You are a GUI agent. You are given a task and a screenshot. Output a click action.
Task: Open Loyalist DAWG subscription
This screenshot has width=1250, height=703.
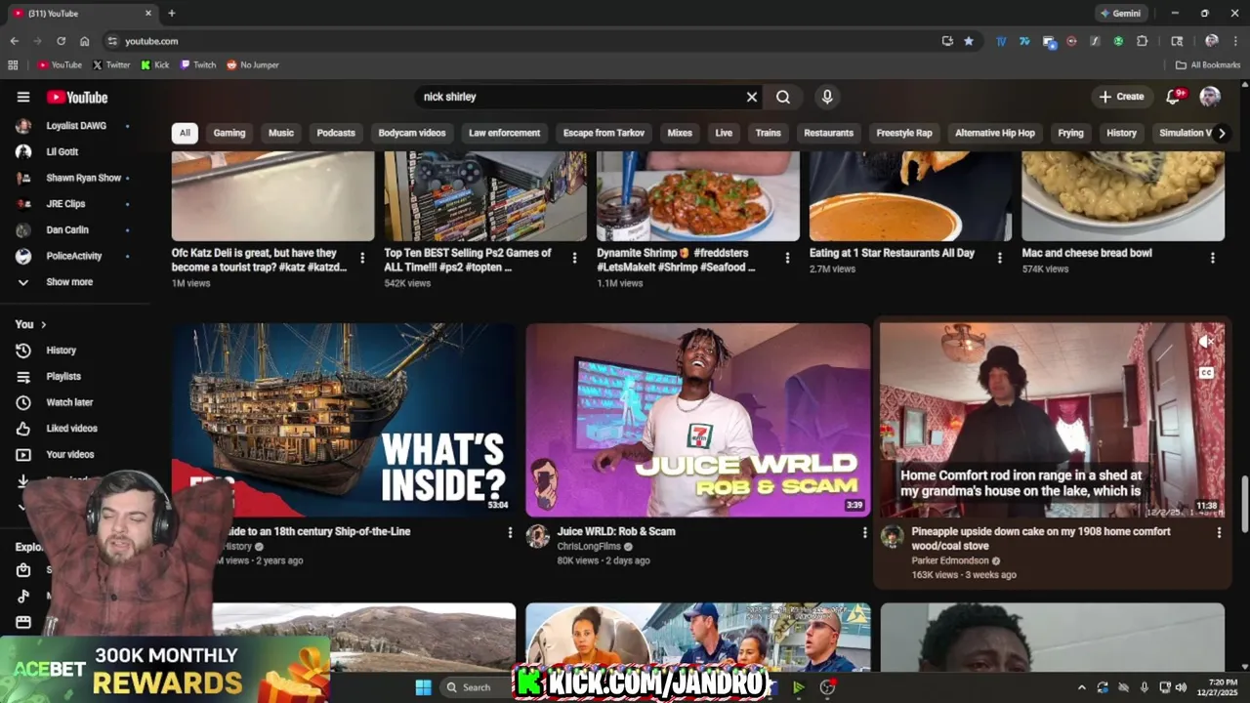click(x=75, y=126)
